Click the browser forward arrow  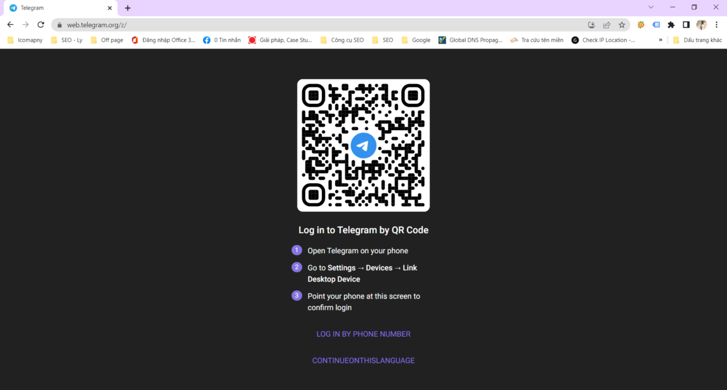coord(25,25)
